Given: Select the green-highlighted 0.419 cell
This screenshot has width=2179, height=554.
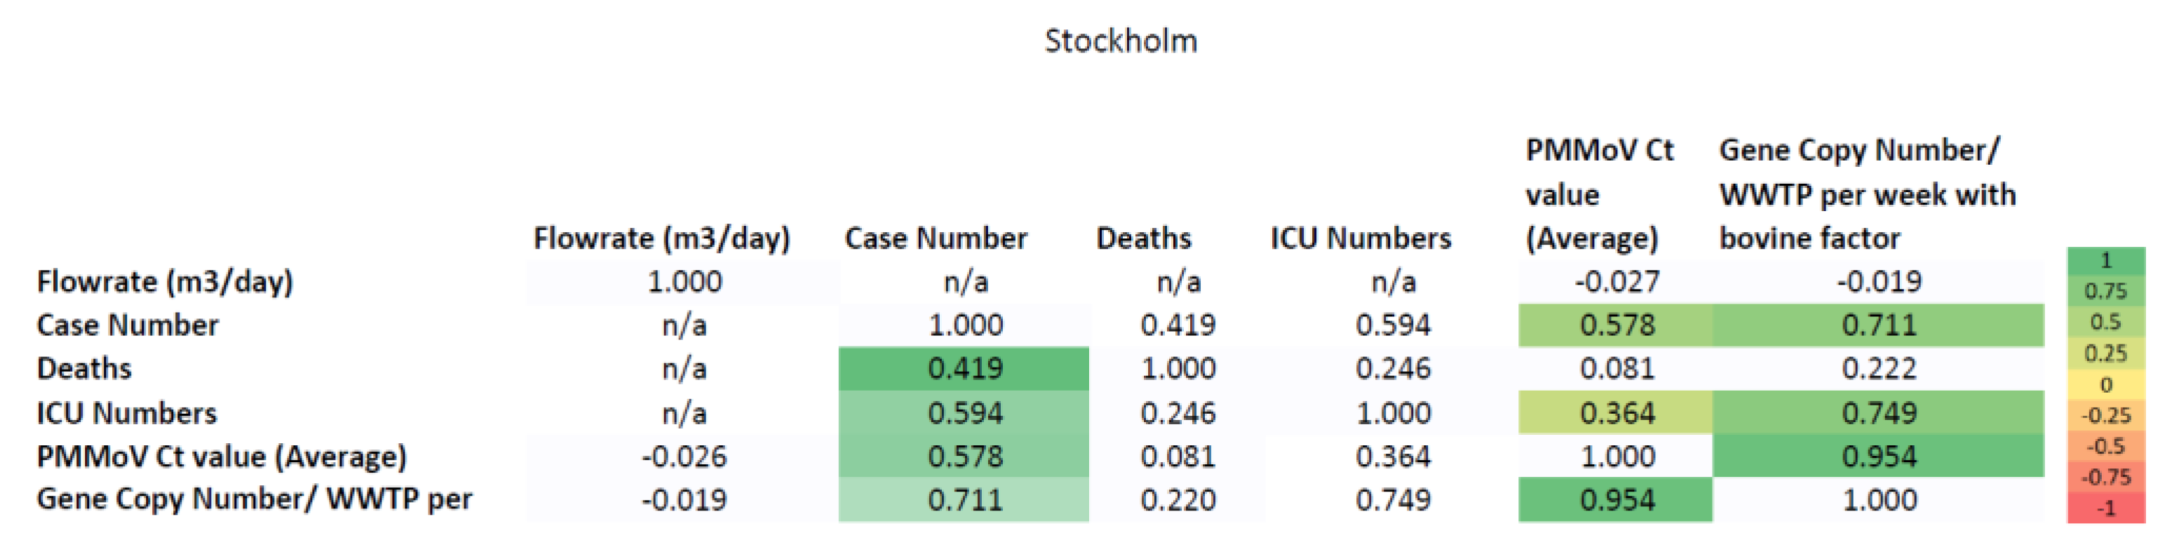Looking at the screenshot, I should pyautogui.click(x=964, y=369).
